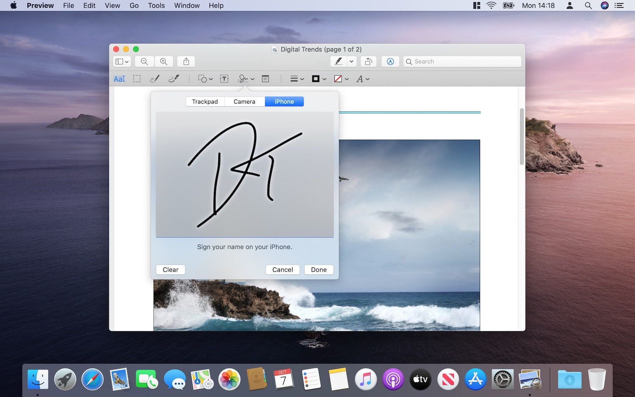Viewport: 635px width, 397px height.
Task: Click the Rotate page icon
Action: point(368,61)
